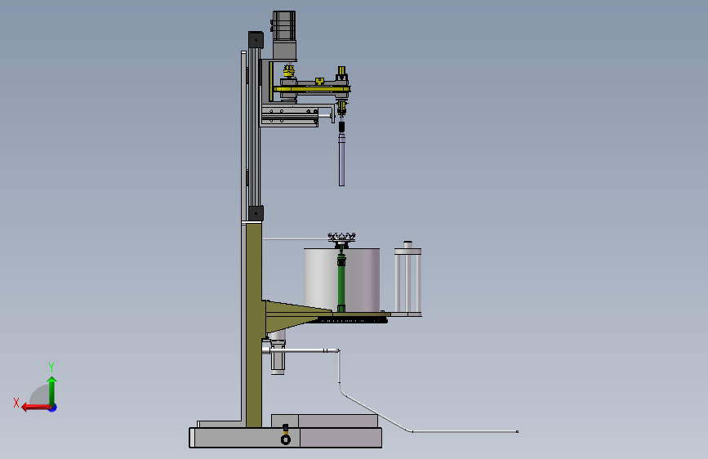Select the flower-shaped fixture atop the drum

click(x=342, y=237)
